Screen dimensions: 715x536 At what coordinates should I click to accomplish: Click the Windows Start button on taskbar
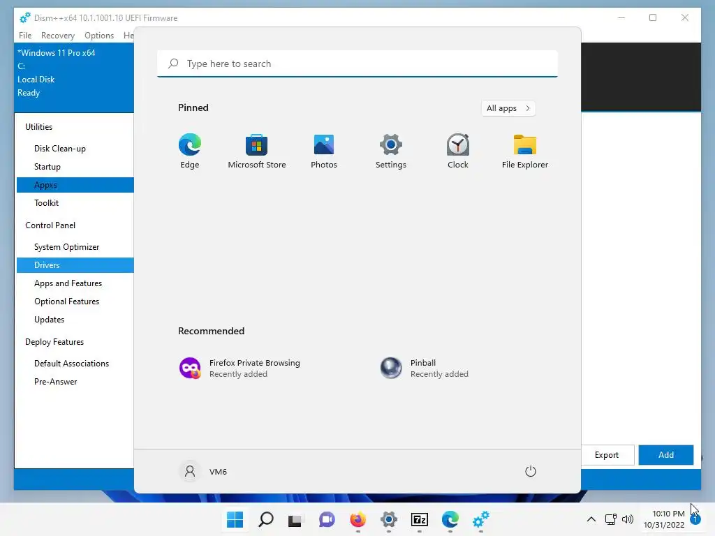(x=235, y=519)
